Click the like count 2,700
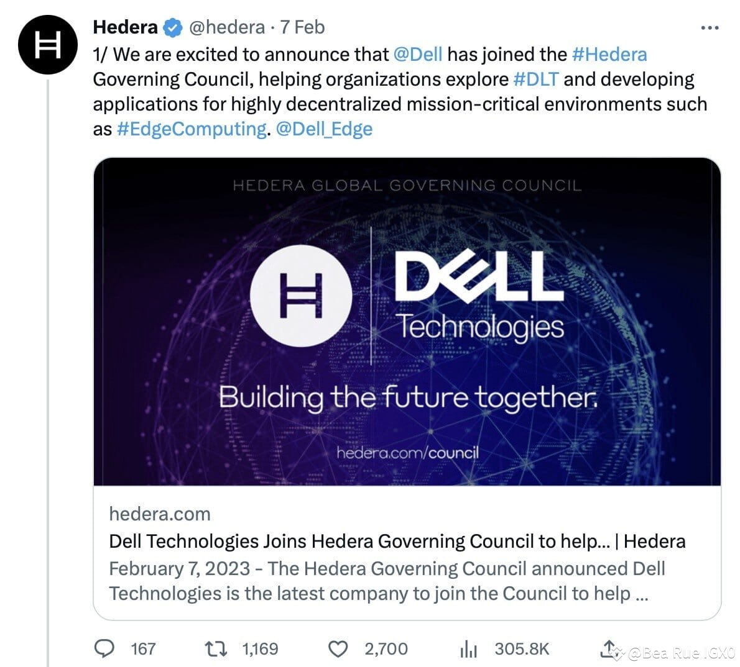The width and height of the screenshot is (740, 667). coord(386,649)
